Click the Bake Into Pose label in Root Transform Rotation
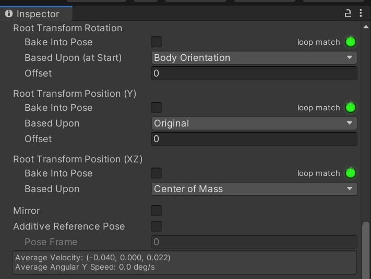The width and height of the screenshot is (371, 279). 58,42
